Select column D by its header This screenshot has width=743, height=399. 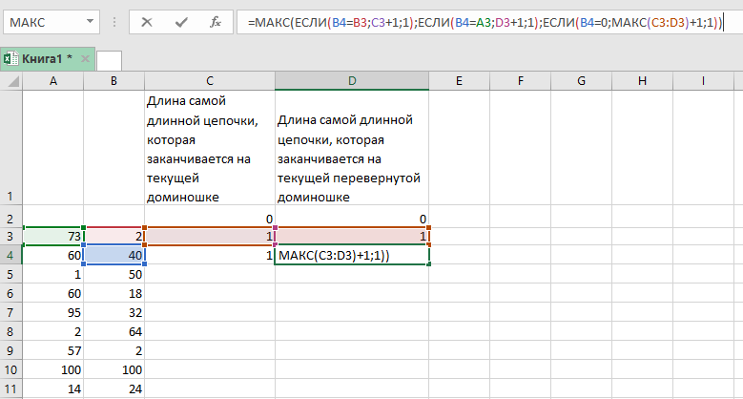click(352, 81)
